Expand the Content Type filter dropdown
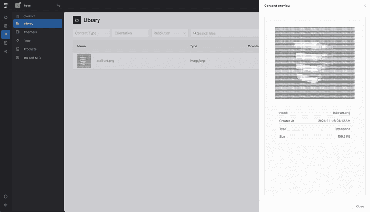The height and width of the screenshot is (212, 370). (91, 33)
